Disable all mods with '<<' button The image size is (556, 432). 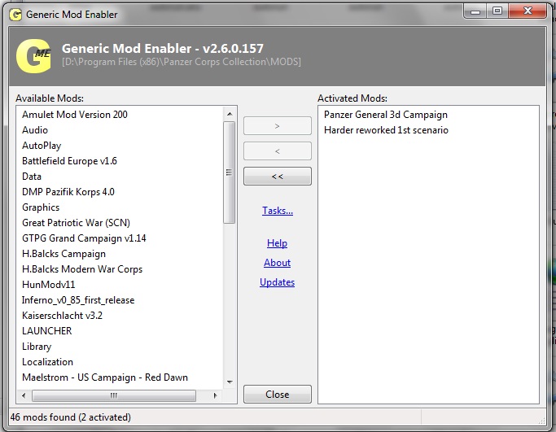[x=278, y=176]
